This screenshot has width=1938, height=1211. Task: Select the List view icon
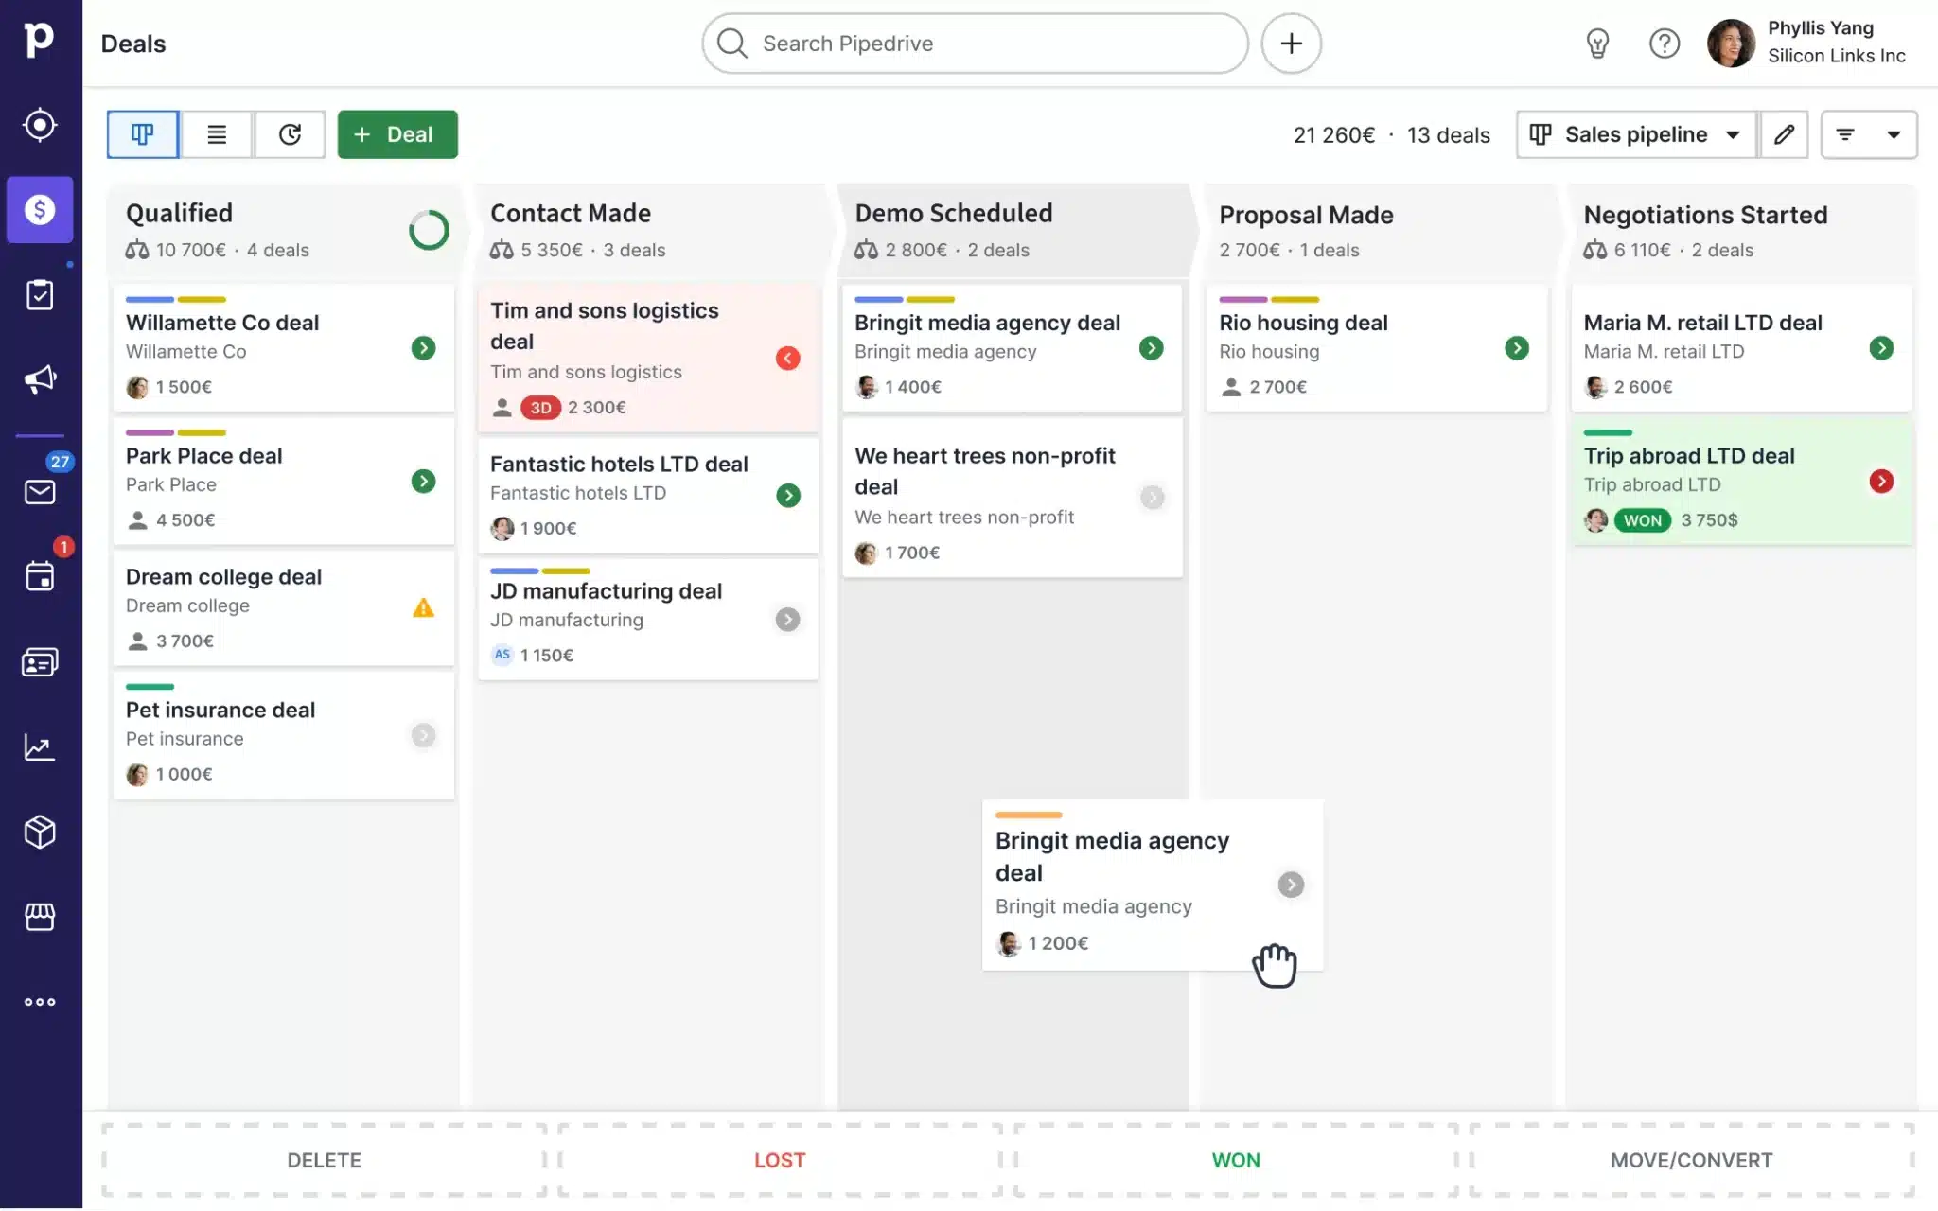tap(215, 134)
